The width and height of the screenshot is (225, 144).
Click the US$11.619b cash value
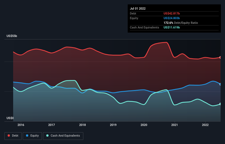[172, 27]
